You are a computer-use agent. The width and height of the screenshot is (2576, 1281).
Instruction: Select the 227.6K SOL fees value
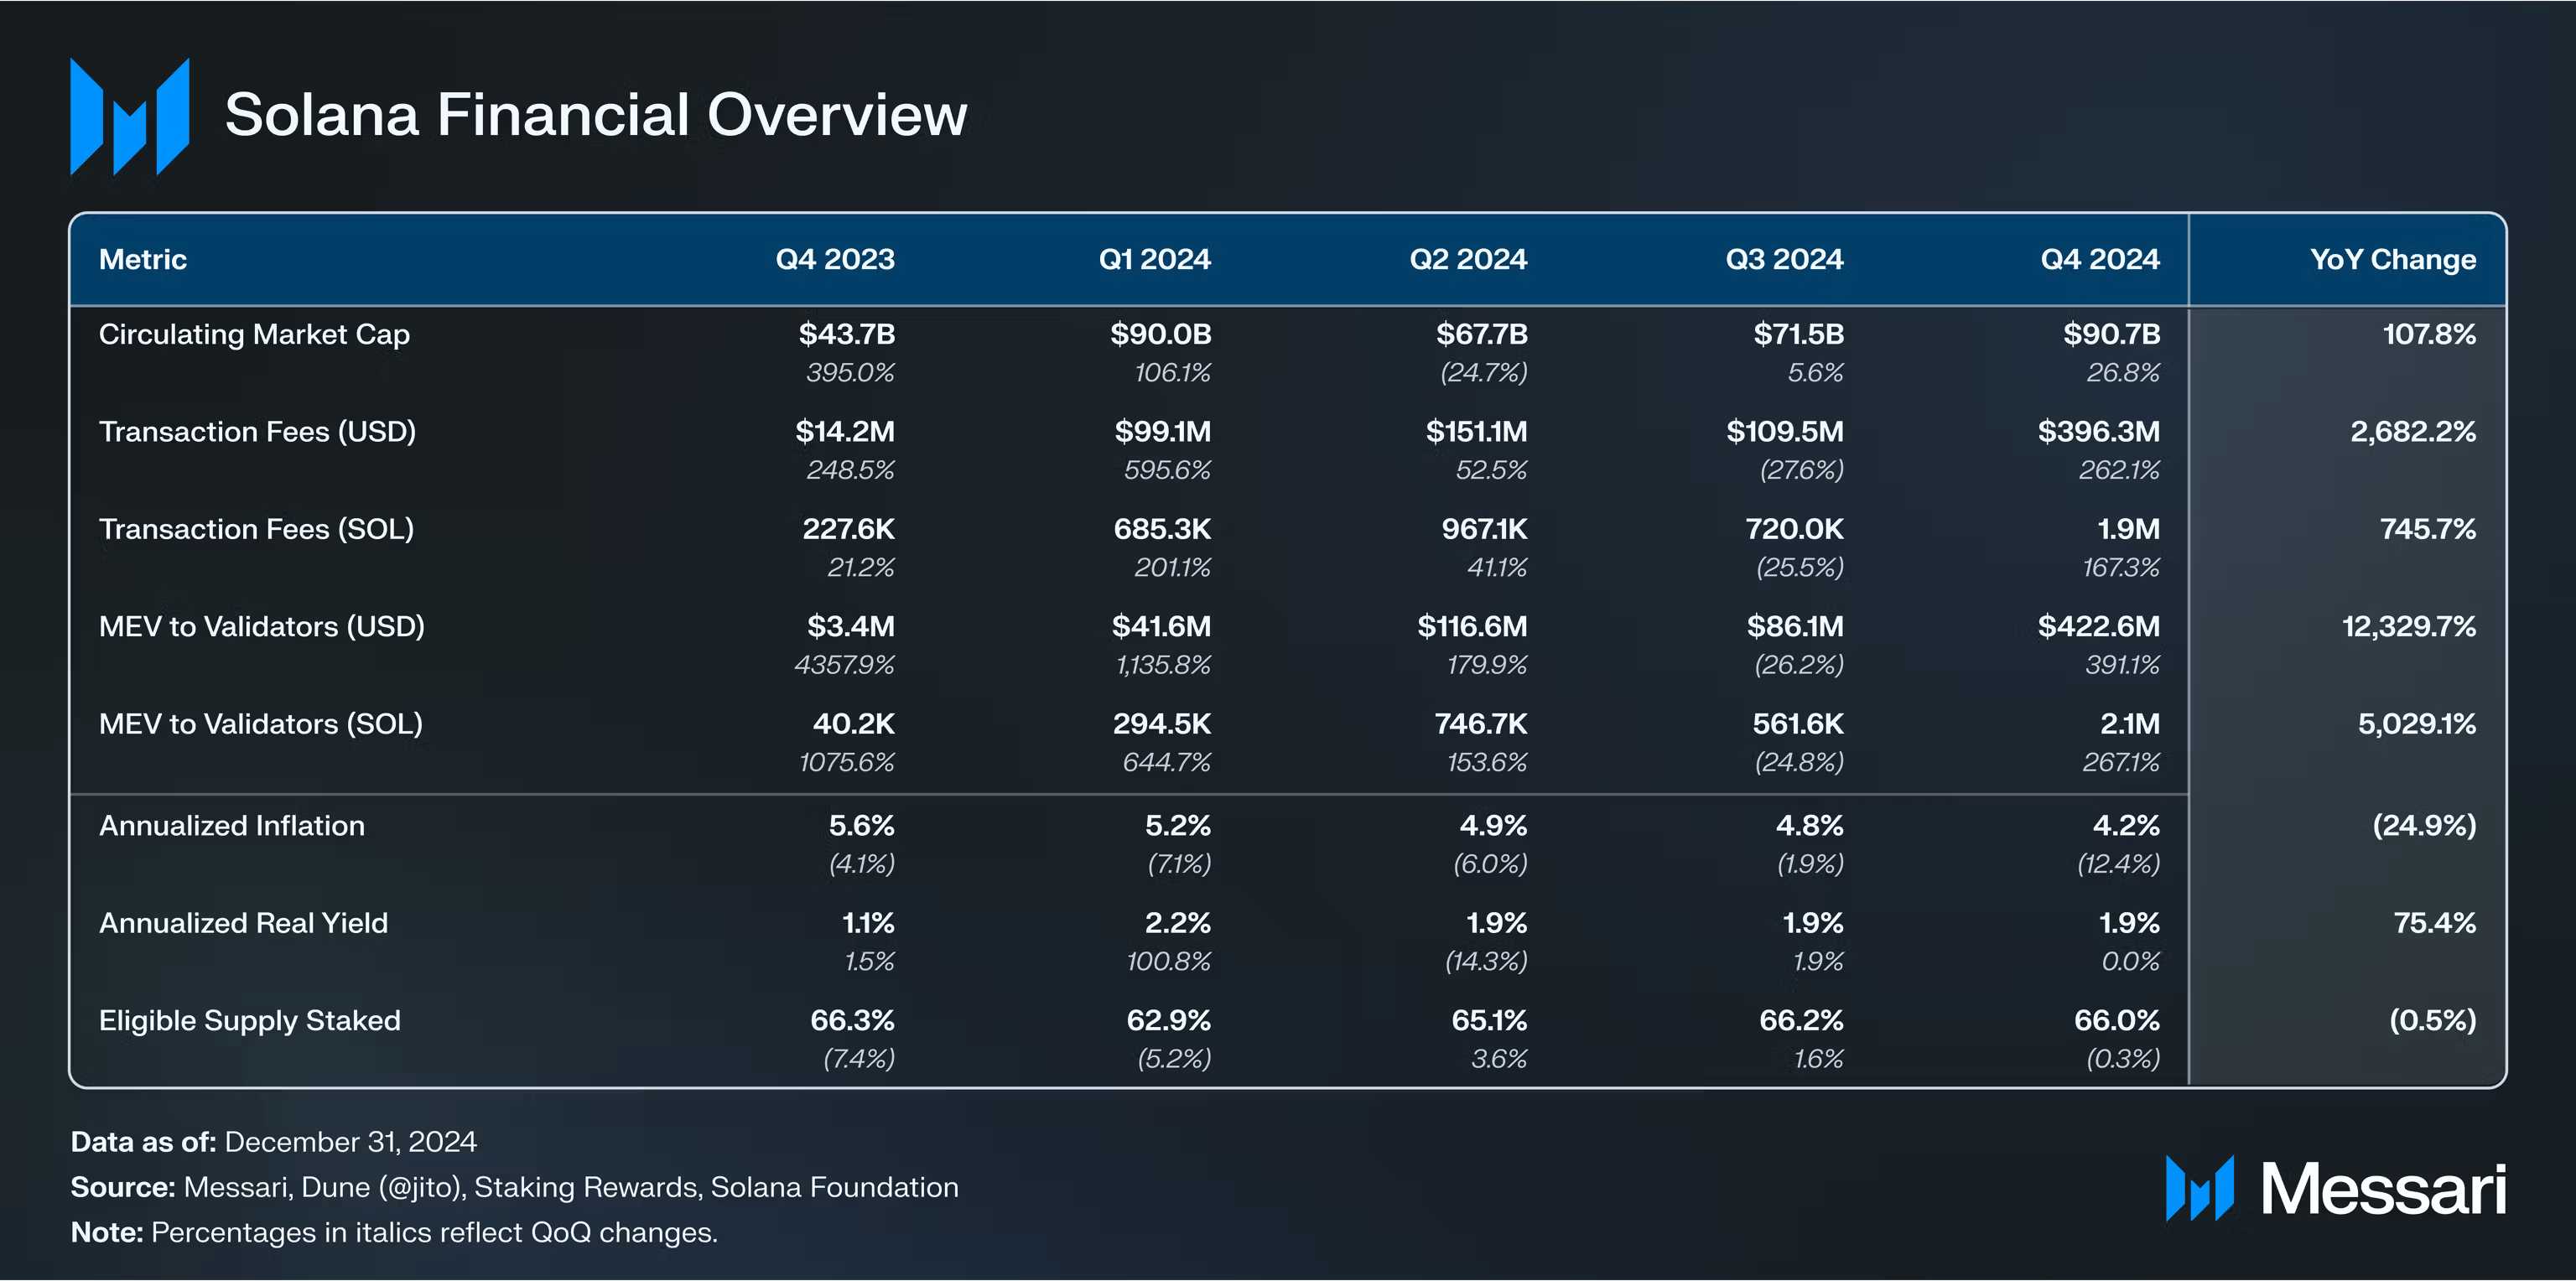[848, 529]
